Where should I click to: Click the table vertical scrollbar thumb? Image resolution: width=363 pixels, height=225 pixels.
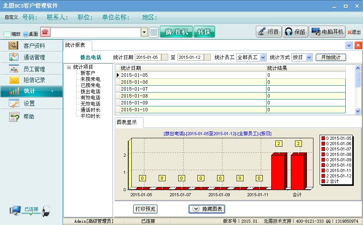(x=358, y=79)
